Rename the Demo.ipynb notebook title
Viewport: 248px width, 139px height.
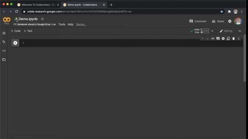(28, 19)
